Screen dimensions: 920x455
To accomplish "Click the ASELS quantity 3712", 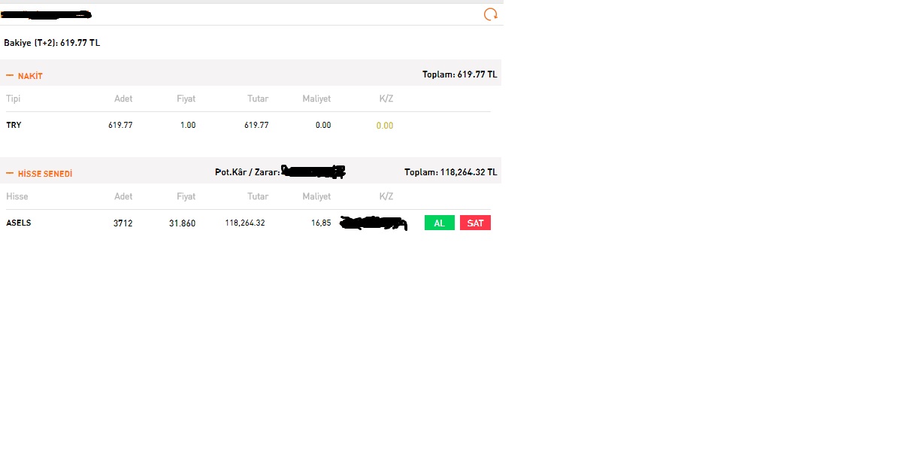I will 123,223.
